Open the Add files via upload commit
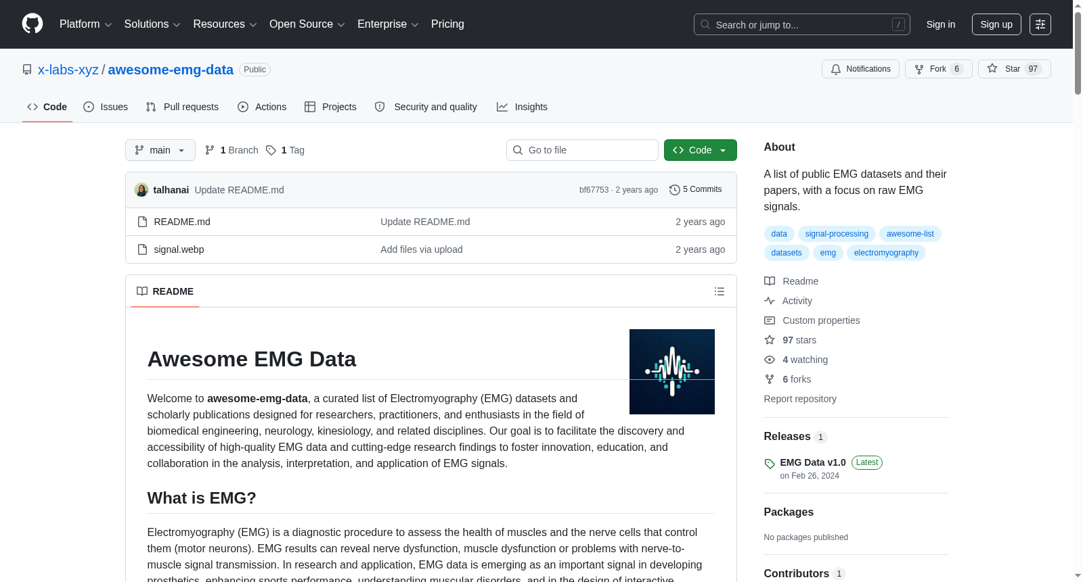 tap(422, 249)
